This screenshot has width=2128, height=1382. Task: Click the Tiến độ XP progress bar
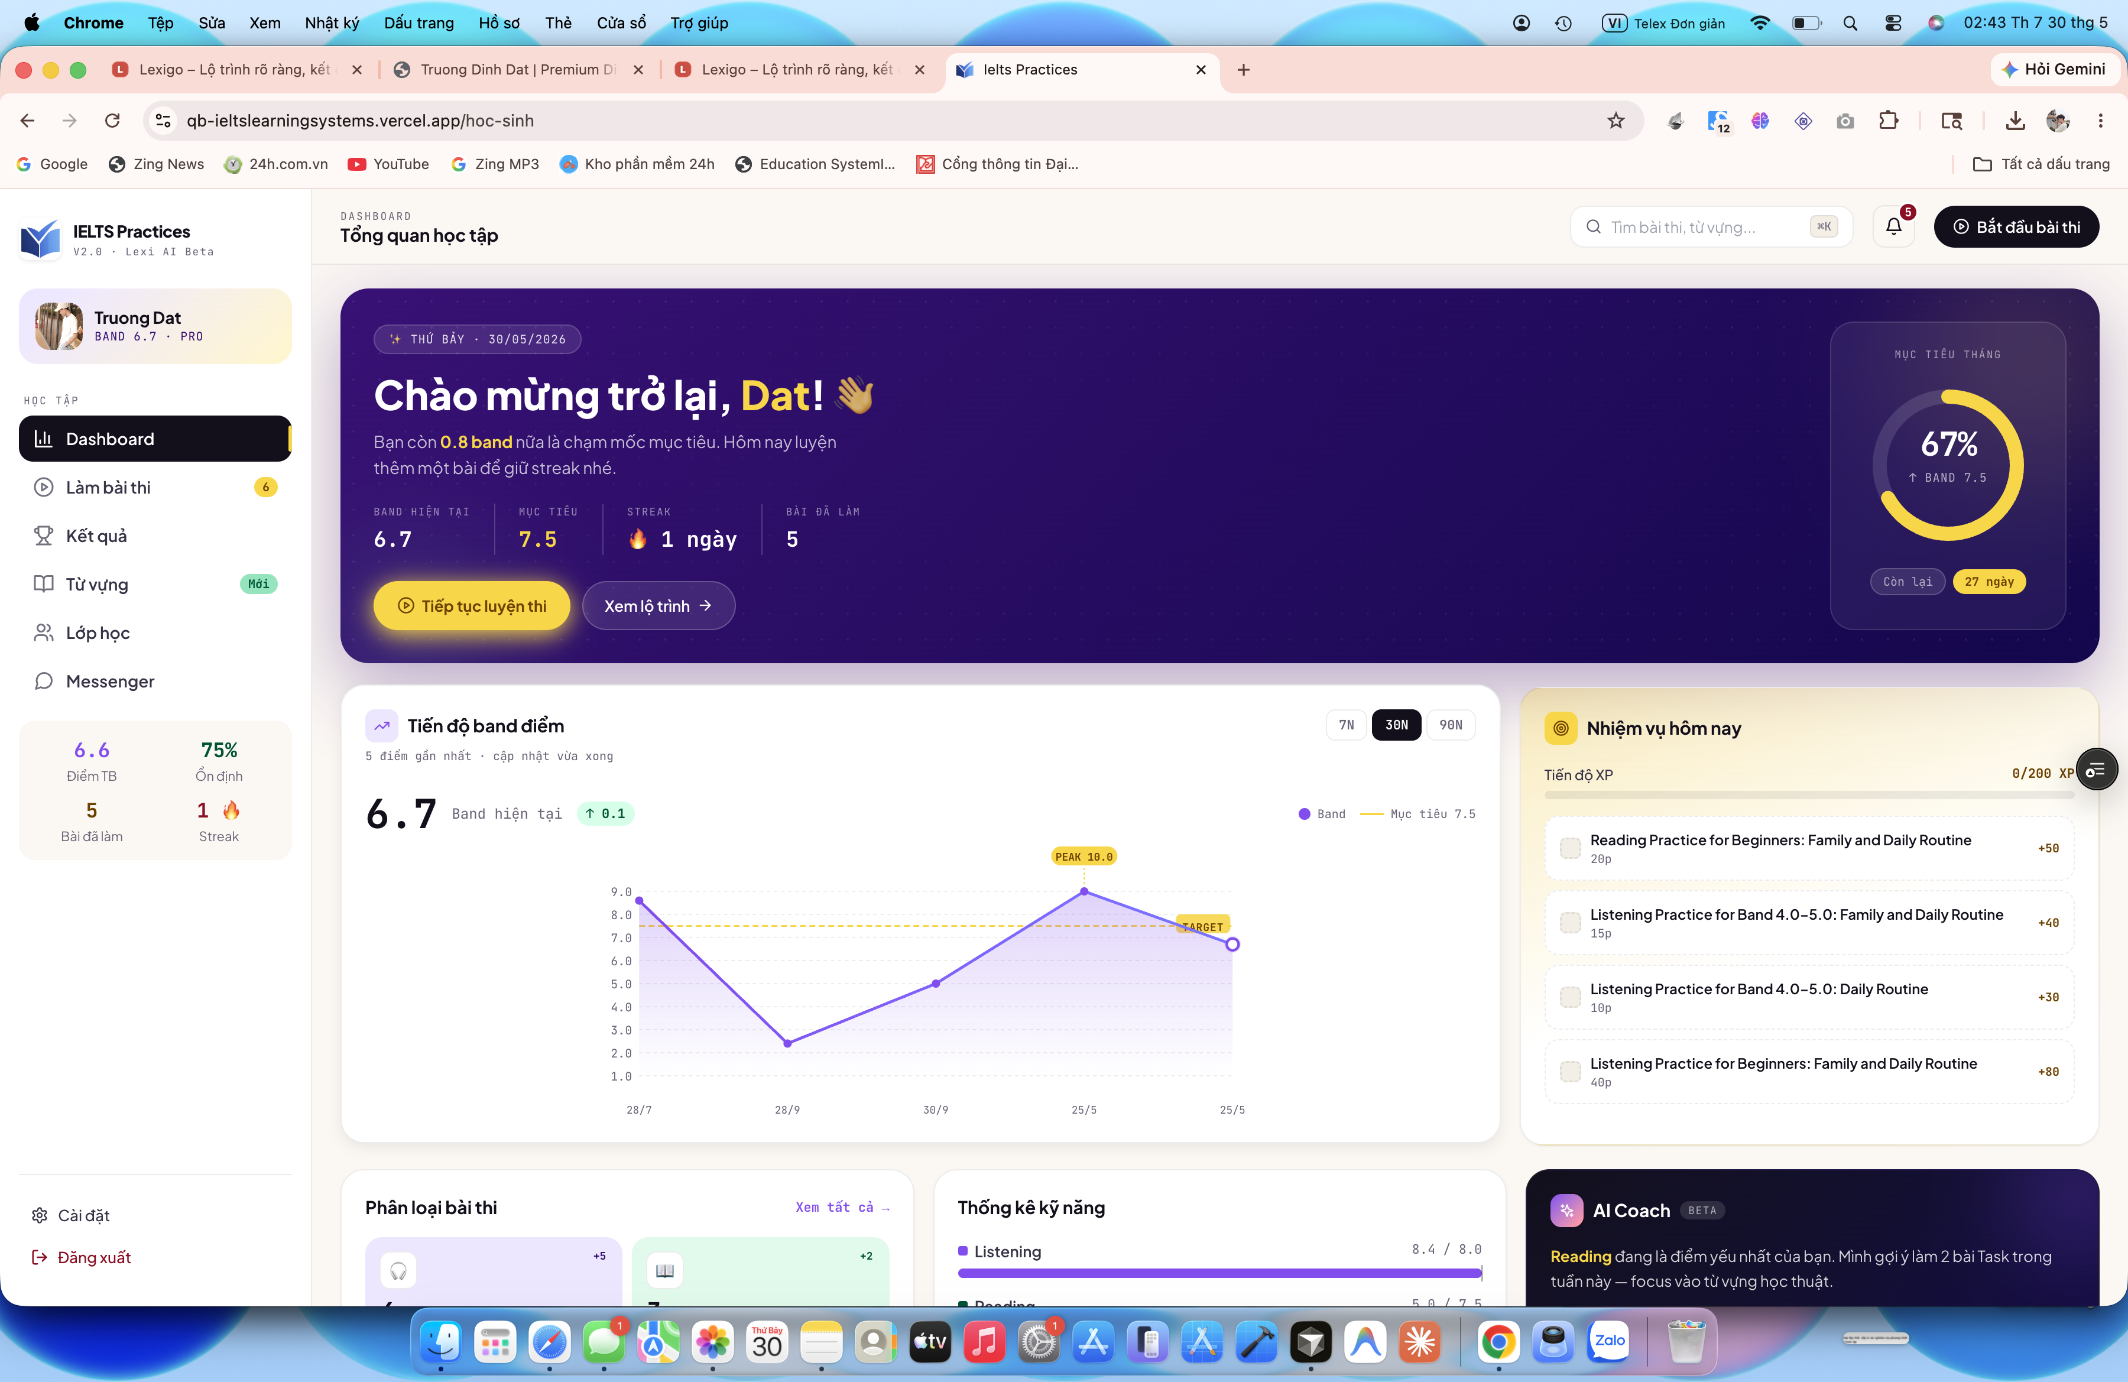pyautogui.click(x=1809, y=794)
